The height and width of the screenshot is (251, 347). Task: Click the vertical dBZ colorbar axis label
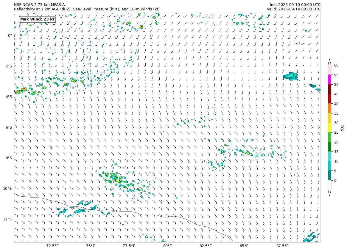pyautogui.click(x=342, y=127)
